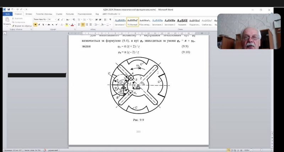Image resolution: width=284 pixels, height=152 pixels.
Task: Click language indicator украинский in status bar
Action: tap(53, 150)
